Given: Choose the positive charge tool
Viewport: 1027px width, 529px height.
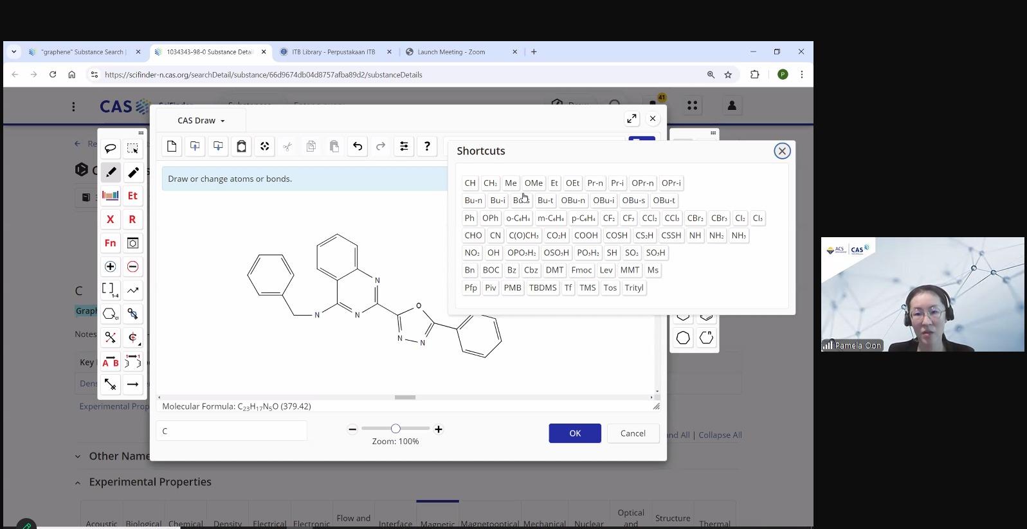Looking at the screenshot, I should click(110, 267).
